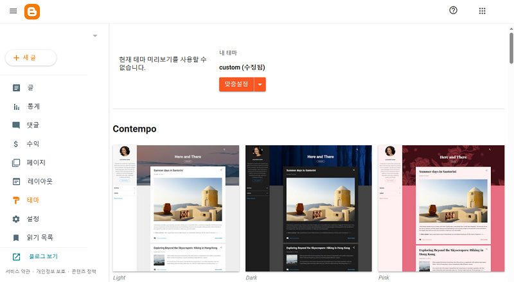The height and width of the screenshot is (282, 514).
Task: Click the 페이지 pages icon
Action: click(x=16, y=163)
